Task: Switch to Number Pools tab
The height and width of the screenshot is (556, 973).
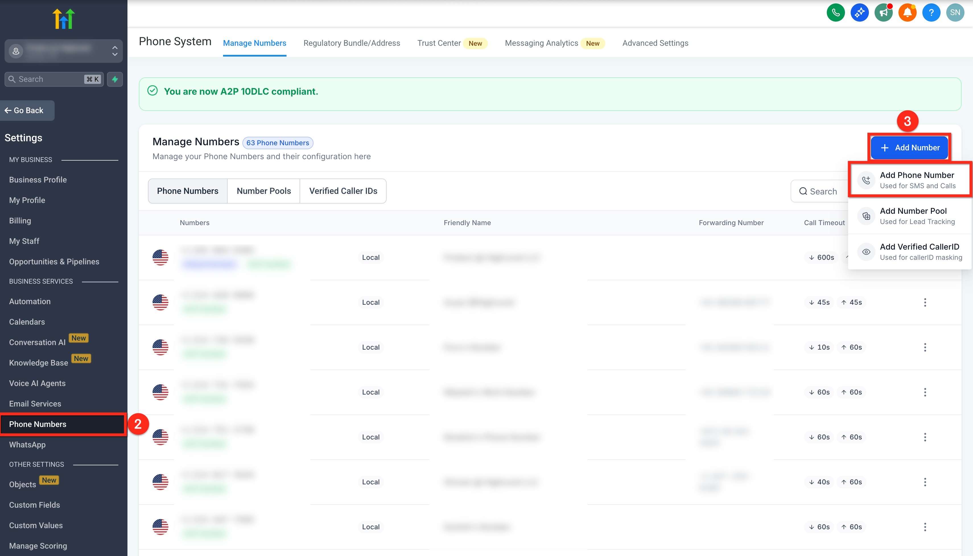Action: click(x=263, y=191)
